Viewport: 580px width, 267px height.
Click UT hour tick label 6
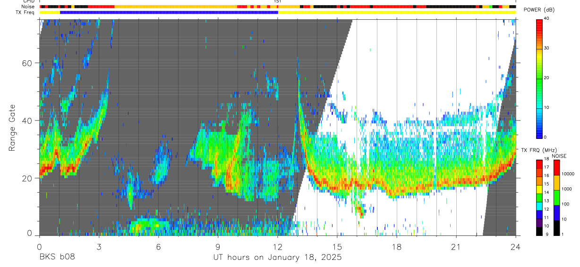click(158, 247)
